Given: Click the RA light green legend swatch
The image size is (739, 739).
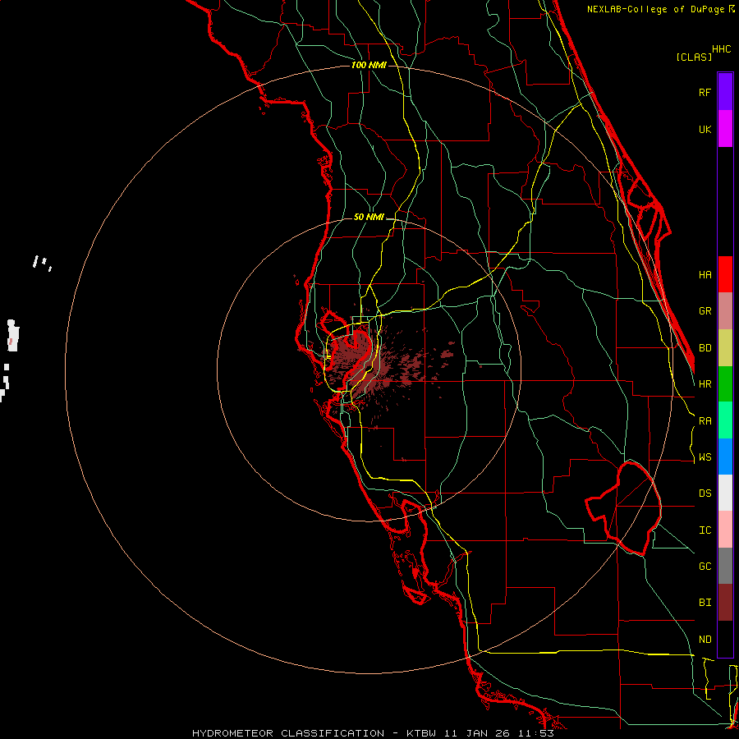Looking at the screenshot, I should click(x=725, y=420).
